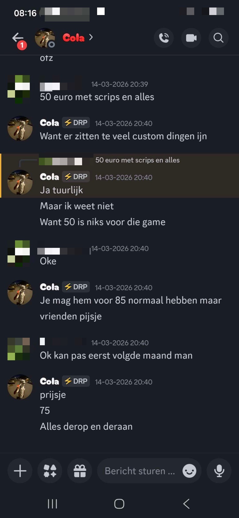Tap the microphone voice message button
This screenshot has width=239, height=518.
[219, 471]
